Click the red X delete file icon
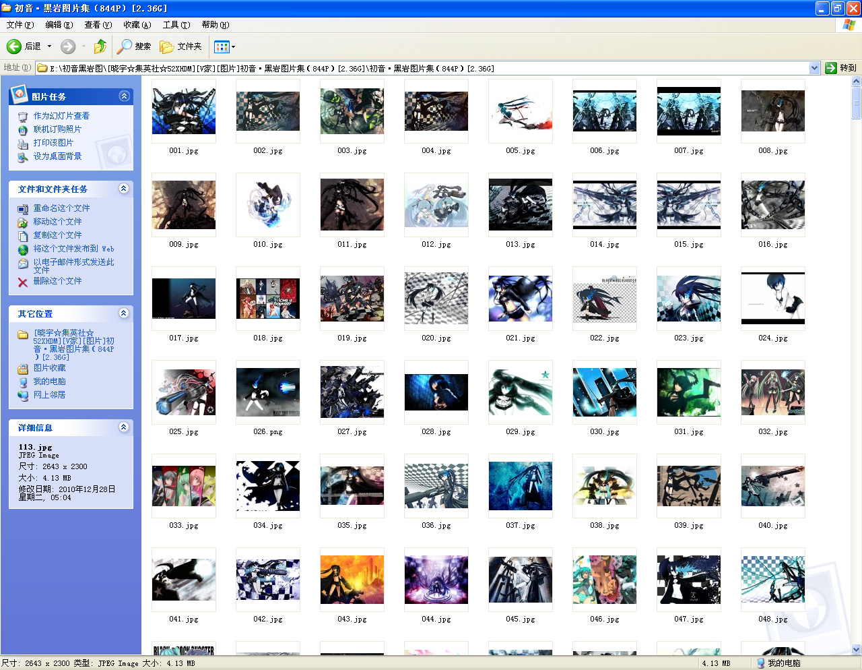Viewport: 862px width, 670px height. (23, 282)
